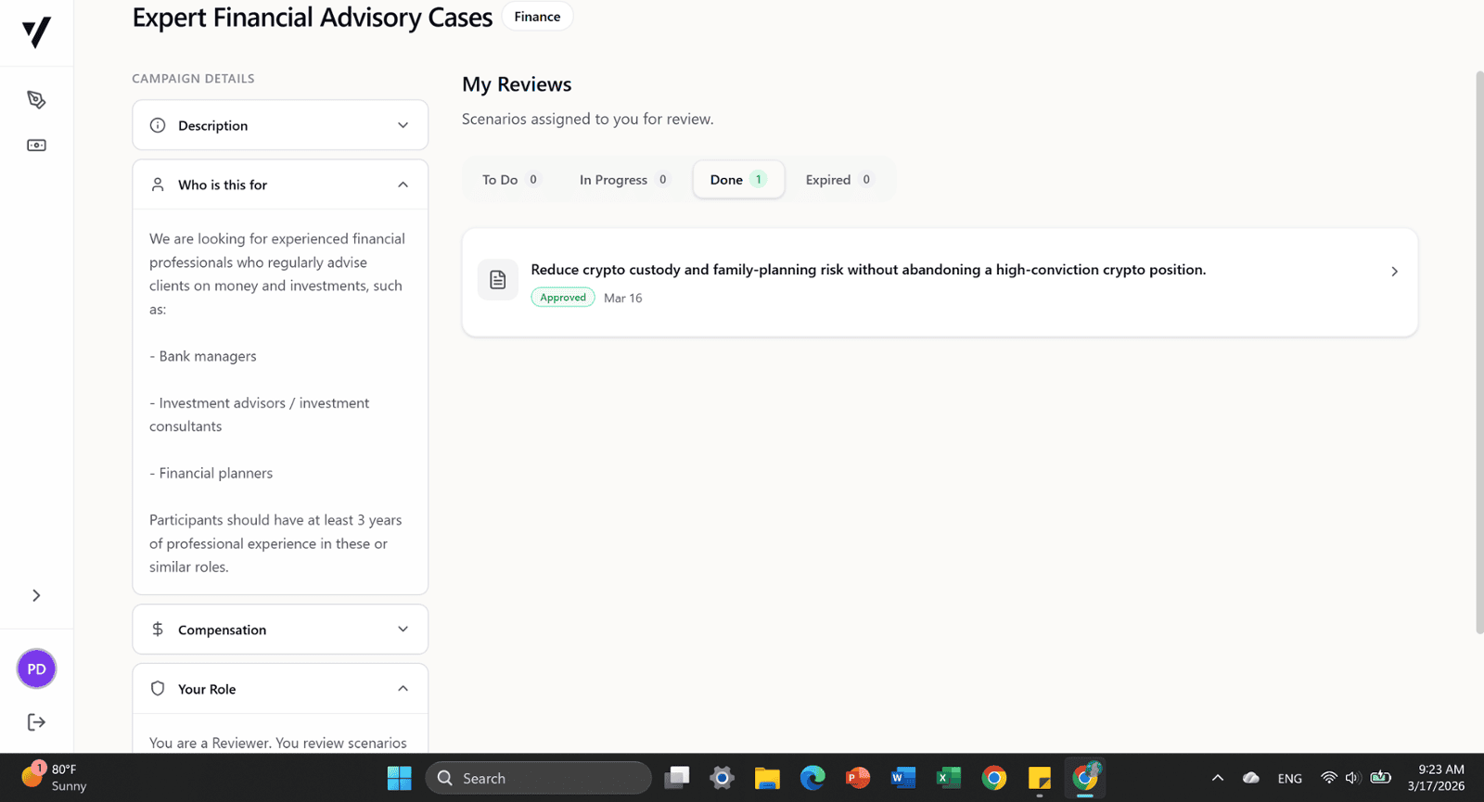
Task: Click the document icon on the review card
Action: [x=498, y=280]
